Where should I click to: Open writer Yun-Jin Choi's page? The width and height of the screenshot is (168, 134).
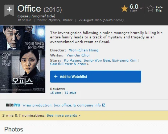[x=78, y=55]
